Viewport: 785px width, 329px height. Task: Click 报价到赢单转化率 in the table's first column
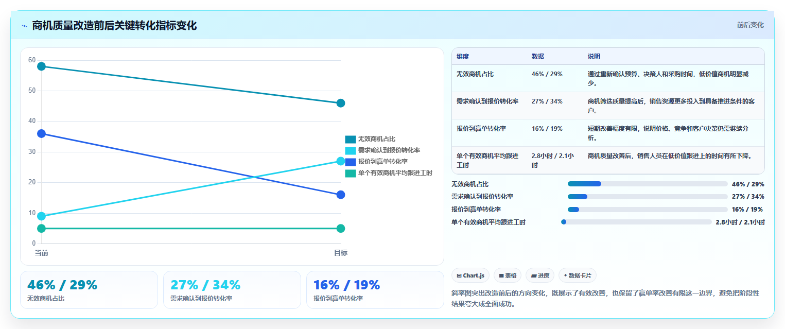coord(481,129)
